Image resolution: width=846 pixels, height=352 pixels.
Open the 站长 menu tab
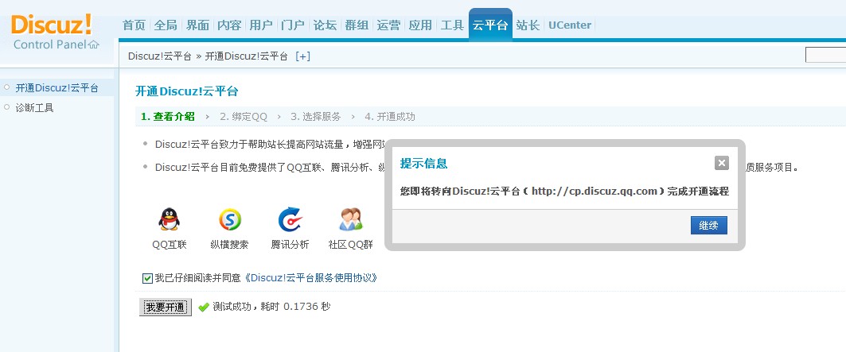click(528, 25)
